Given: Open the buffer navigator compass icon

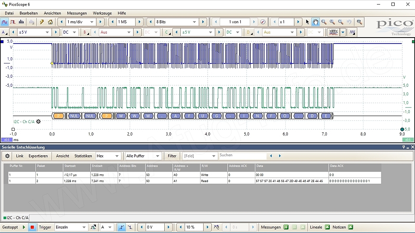Looking at the screenshot, I should [x=263, y=22].
